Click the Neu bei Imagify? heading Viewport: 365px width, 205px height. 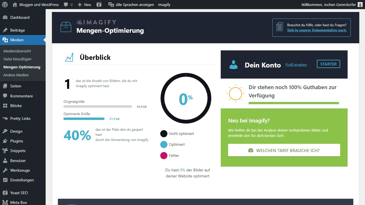tap(249, 121)
